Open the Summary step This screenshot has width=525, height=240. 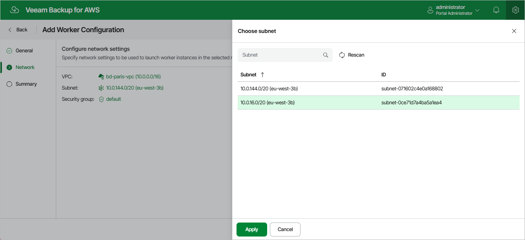pyautogui.click(x=26, y=84)
